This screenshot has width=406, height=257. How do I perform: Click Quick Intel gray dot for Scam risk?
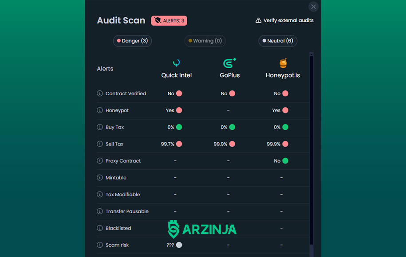pos(179,245)
